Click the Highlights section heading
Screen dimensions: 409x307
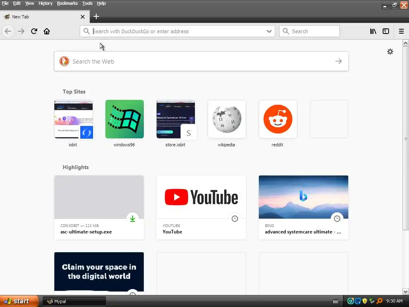(75, 167)
